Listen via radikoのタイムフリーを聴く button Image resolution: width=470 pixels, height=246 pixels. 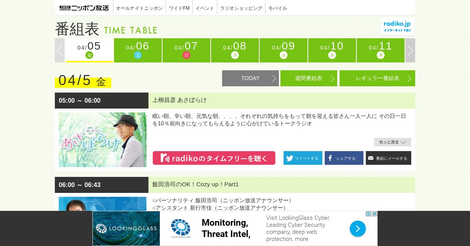[x=214, y=158]
